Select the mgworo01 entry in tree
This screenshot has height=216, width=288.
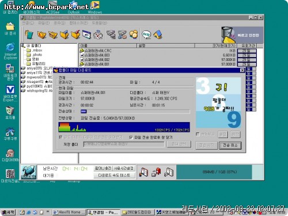click(x=37, y=77)
